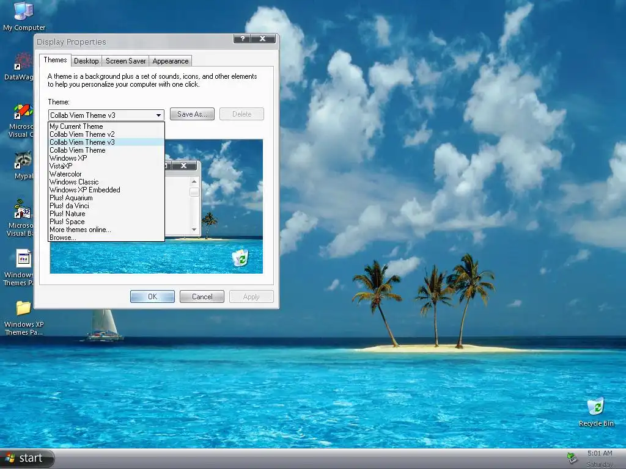Switch to the Appearance tab
Viewport: 626px width, 469px height.
pos(171,61)
